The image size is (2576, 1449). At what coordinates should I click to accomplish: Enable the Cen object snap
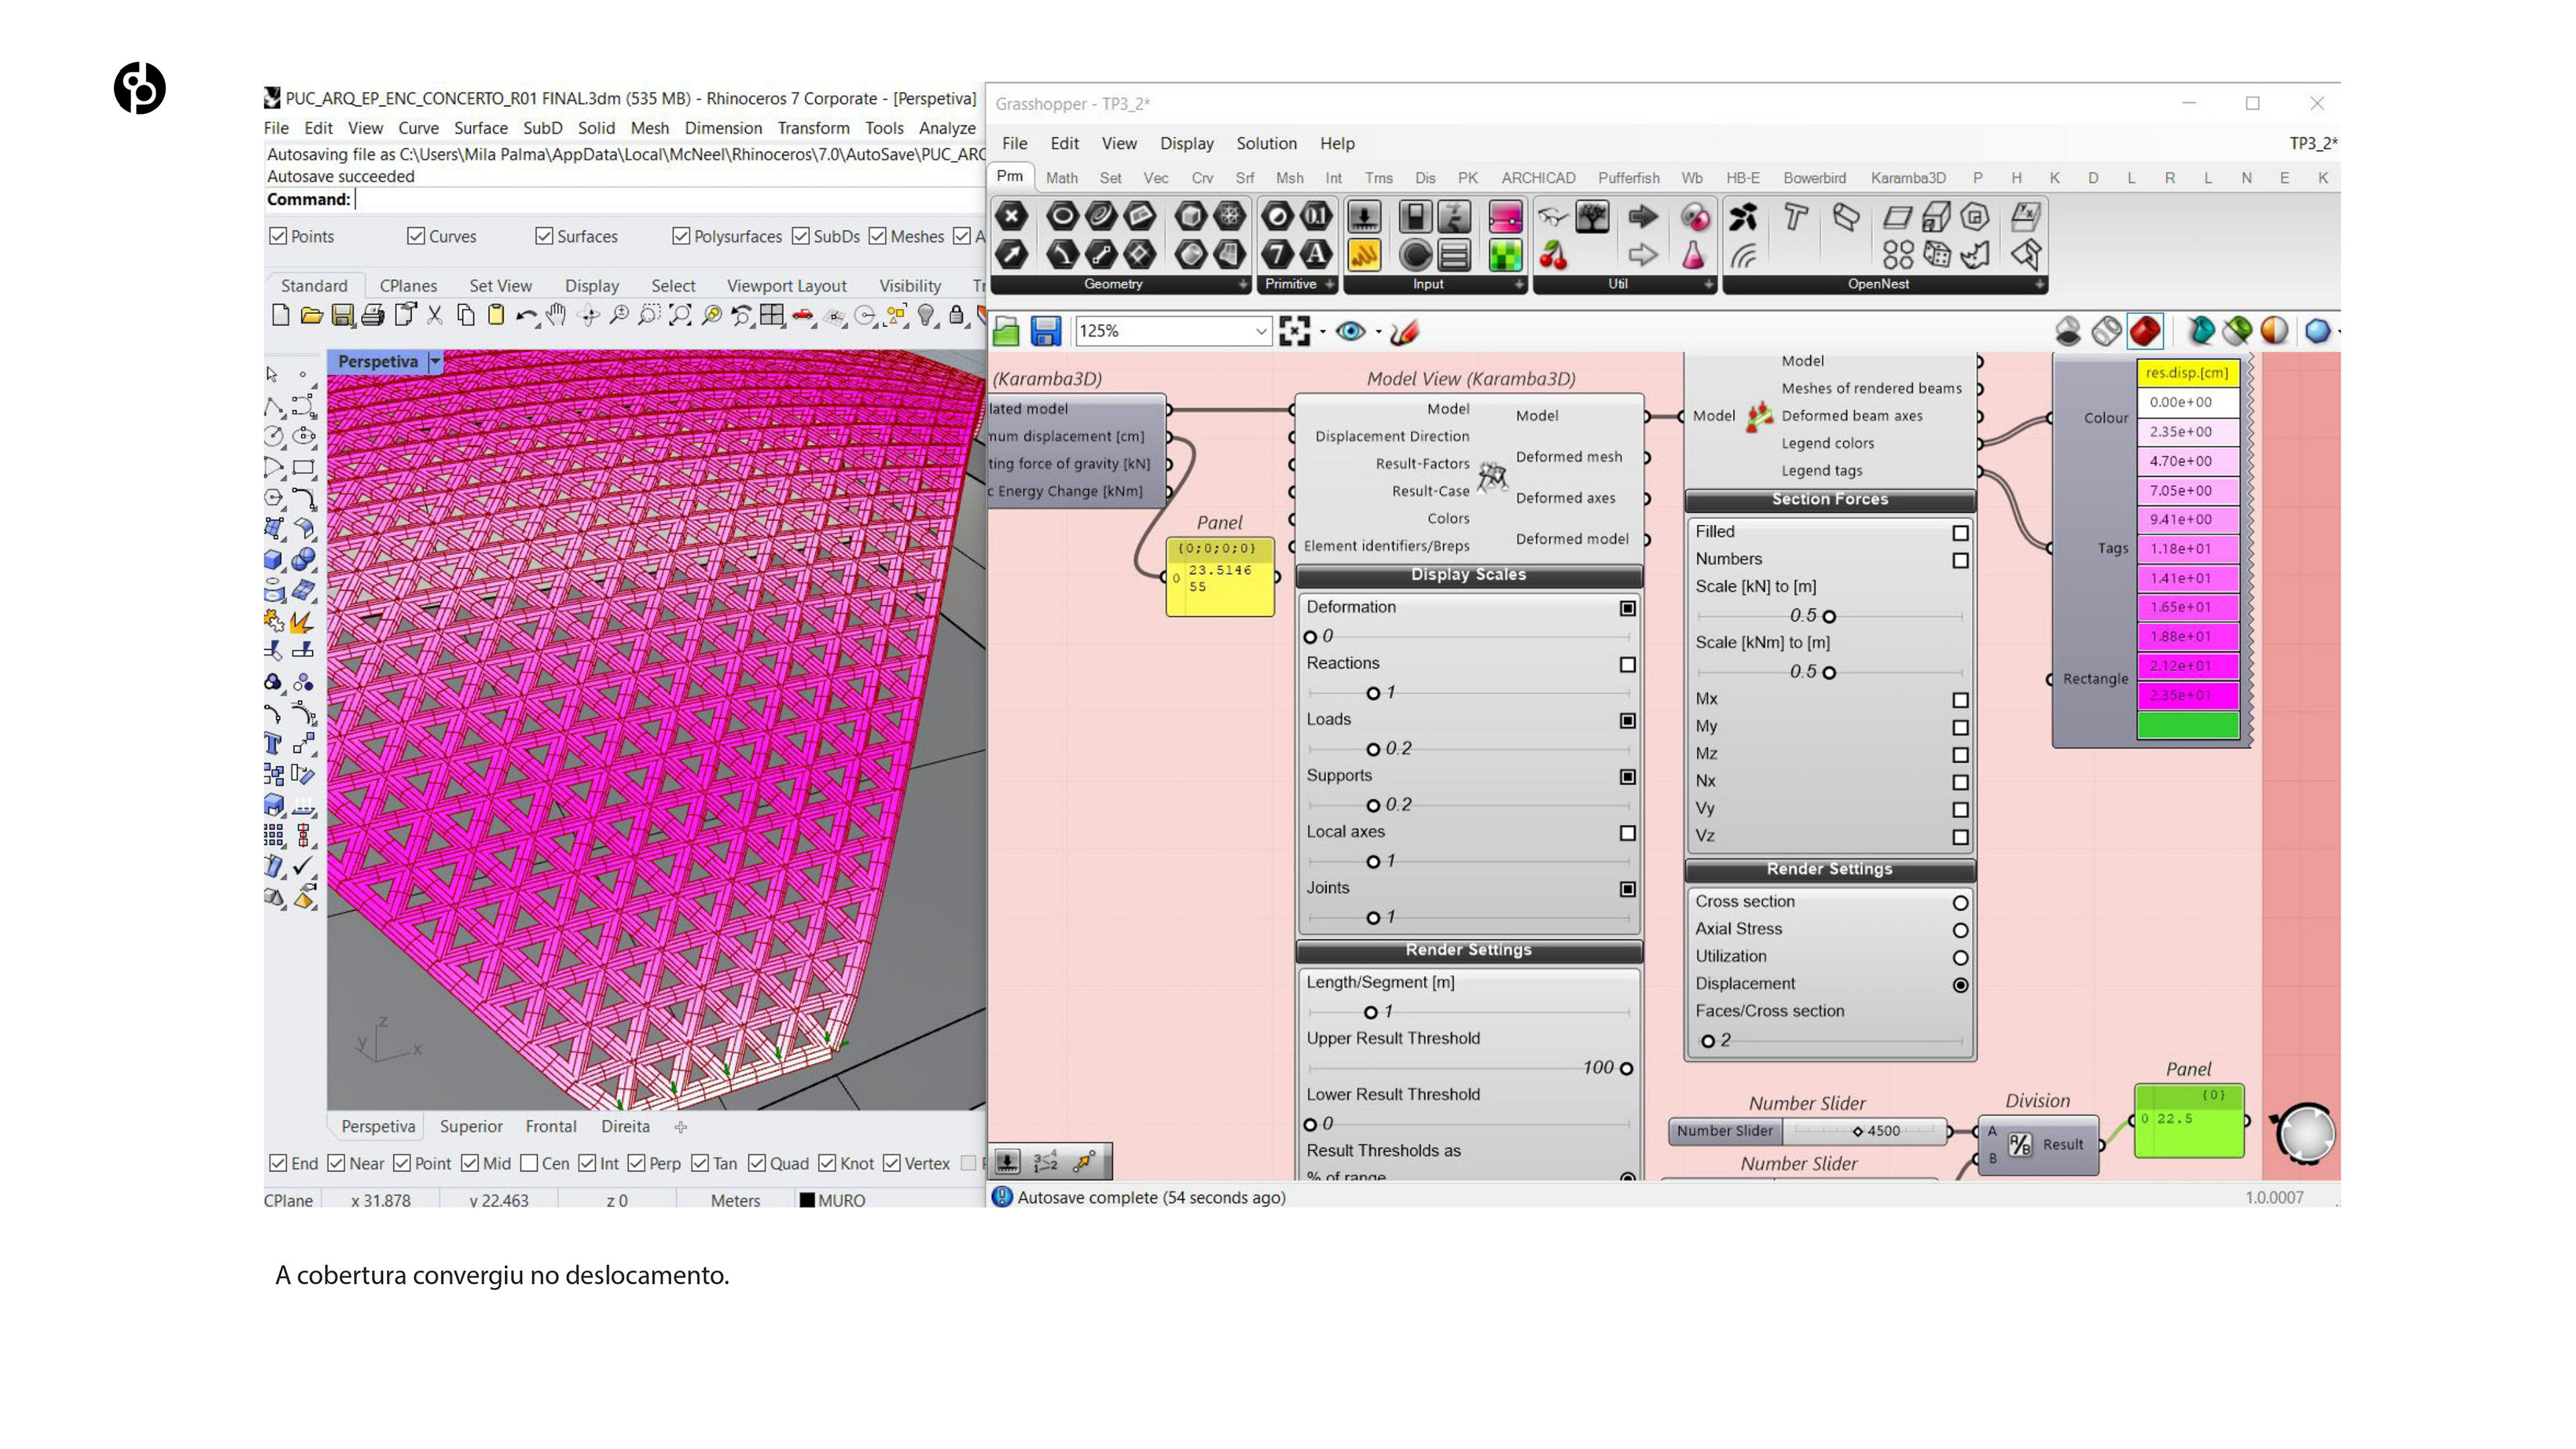coord(530,1163)
